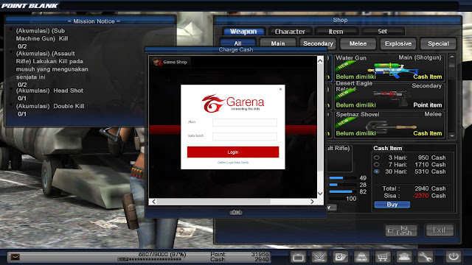Click the TV-shaped icon in bottom toolbar
The image size is (472, 265).
click(x=298, y=257)
